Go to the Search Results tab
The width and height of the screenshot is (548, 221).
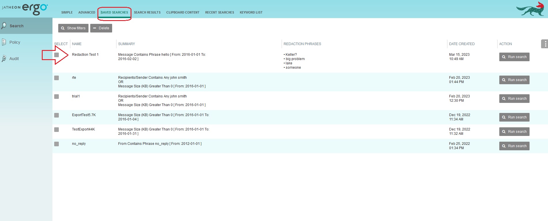pos(147,12)
